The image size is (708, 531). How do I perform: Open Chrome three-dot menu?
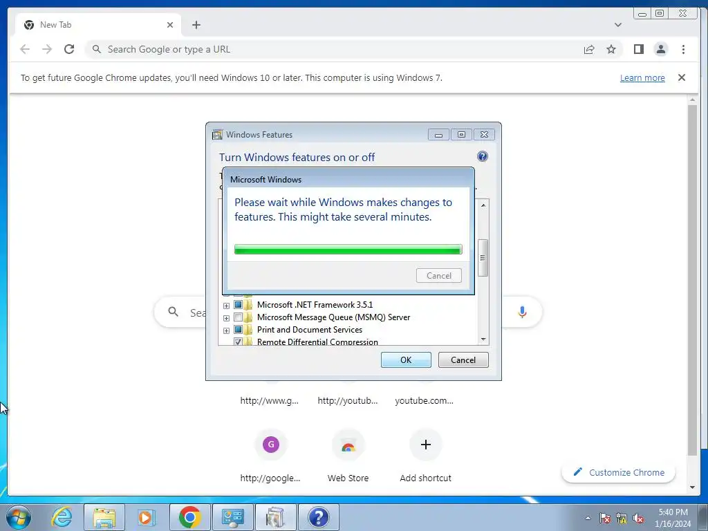click(683, 49)
